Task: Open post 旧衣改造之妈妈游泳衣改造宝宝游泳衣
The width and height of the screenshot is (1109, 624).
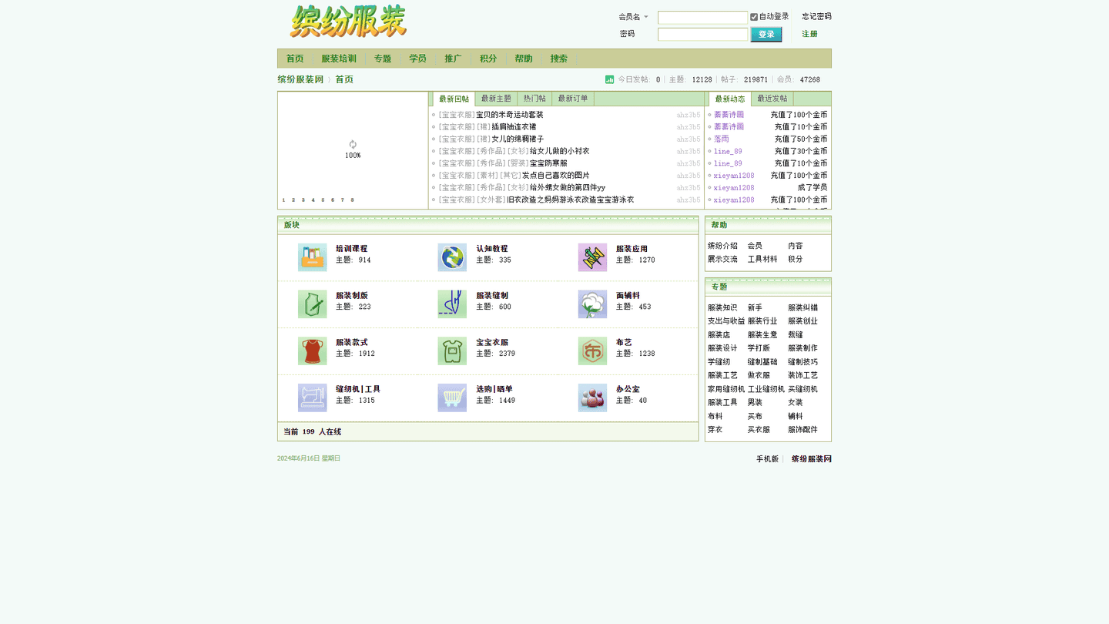Action: (571, 200)
